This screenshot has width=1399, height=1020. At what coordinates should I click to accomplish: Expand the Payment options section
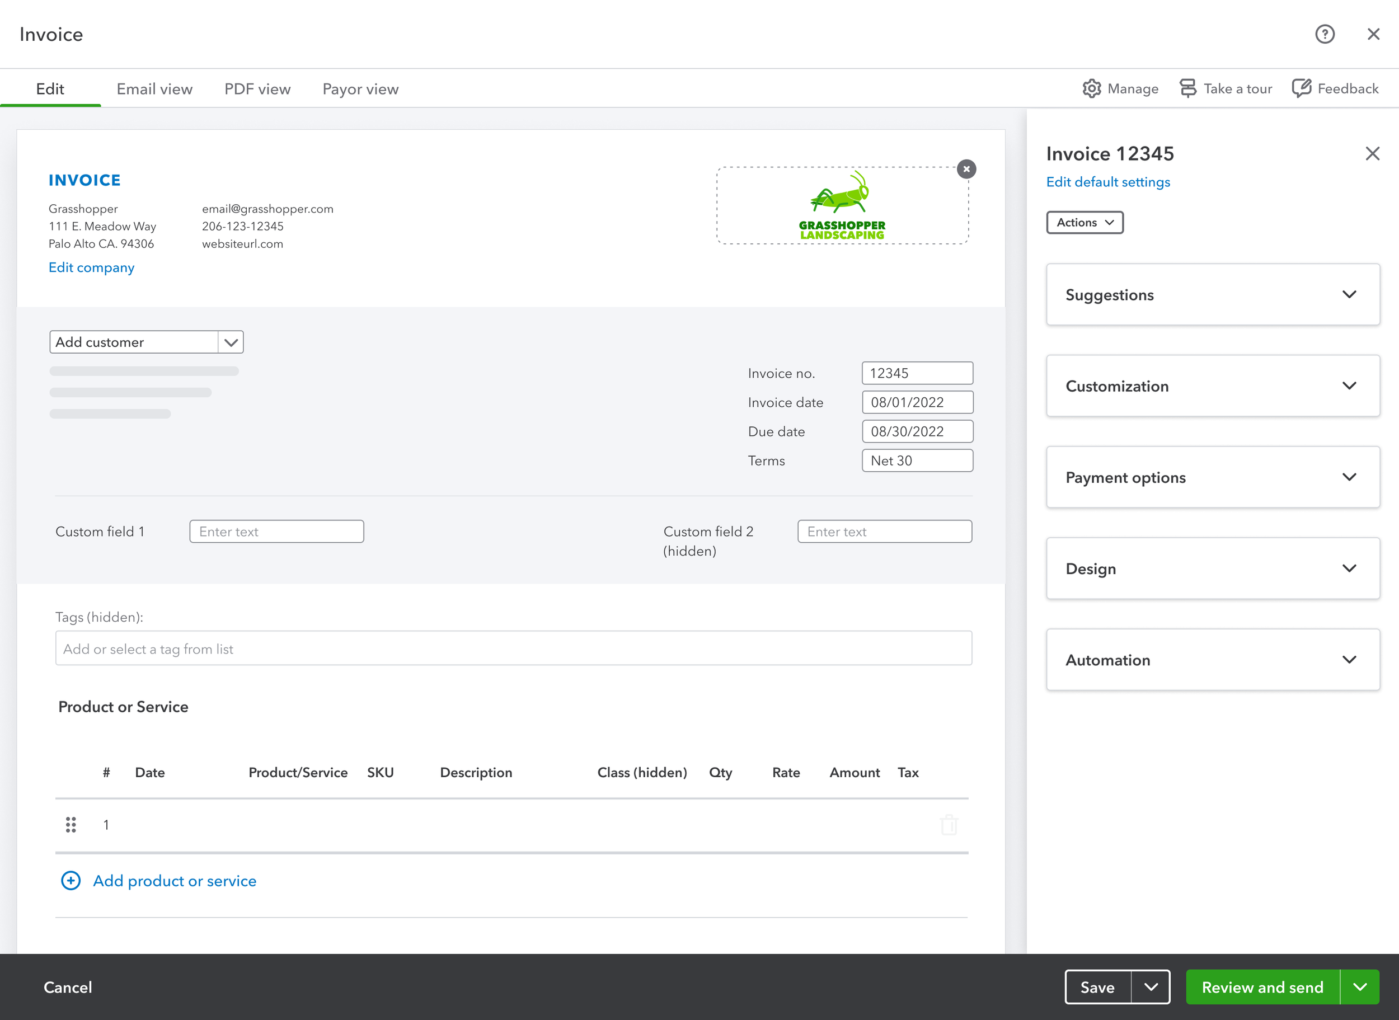click(x=1349, y=477)
